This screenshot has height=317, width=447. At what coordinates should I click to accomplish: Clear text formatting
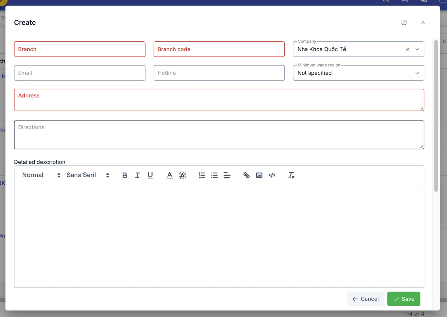point(291,175)
